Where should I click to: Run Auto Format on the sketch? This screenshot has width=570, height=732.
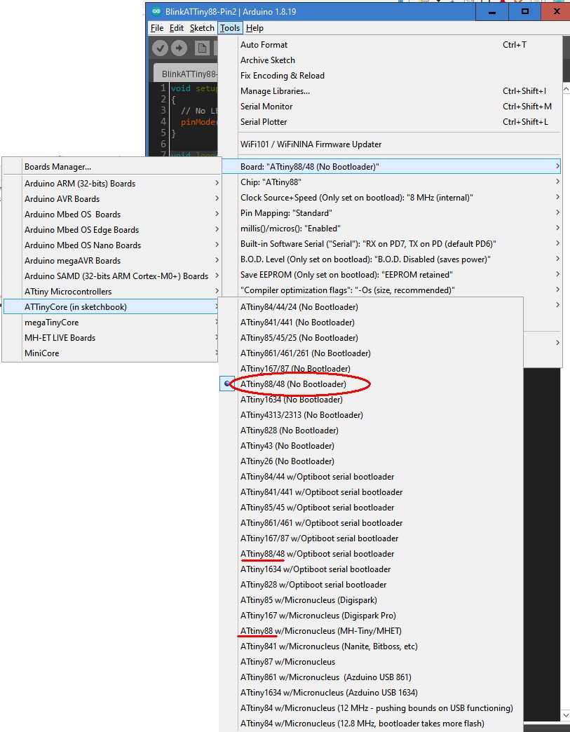pyautogui.click(x=264, y=44)
